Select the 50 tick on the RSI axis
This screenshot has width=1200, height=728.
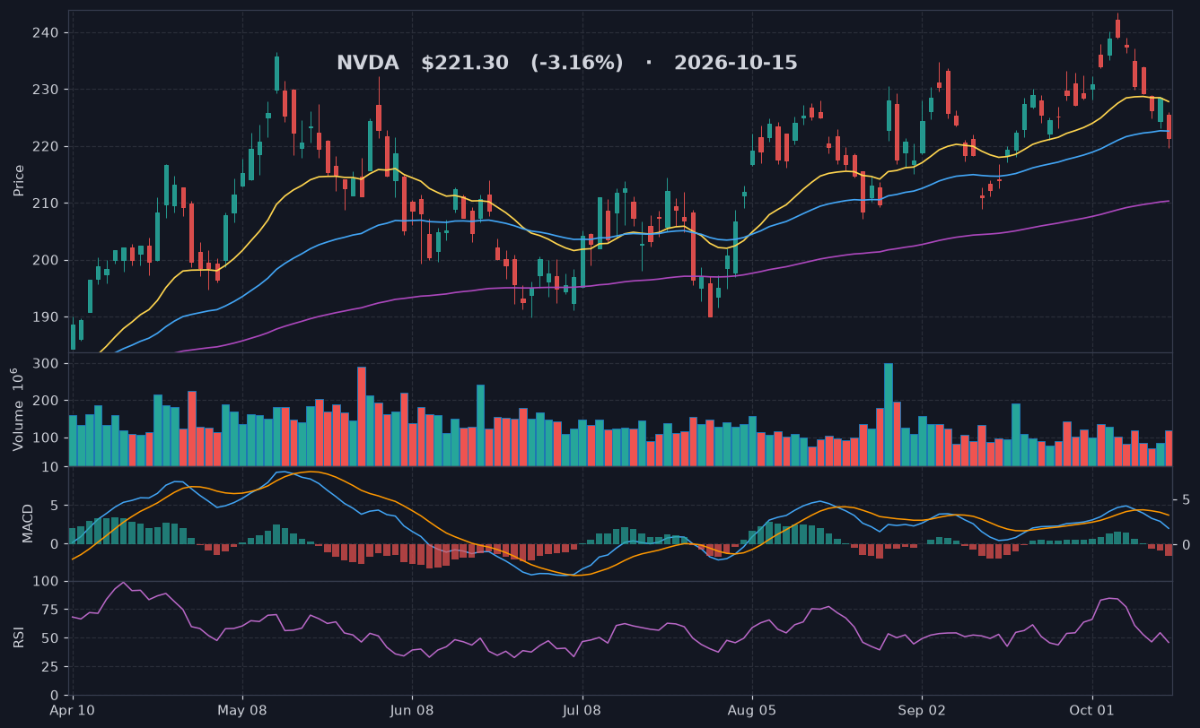click(49, 638)
